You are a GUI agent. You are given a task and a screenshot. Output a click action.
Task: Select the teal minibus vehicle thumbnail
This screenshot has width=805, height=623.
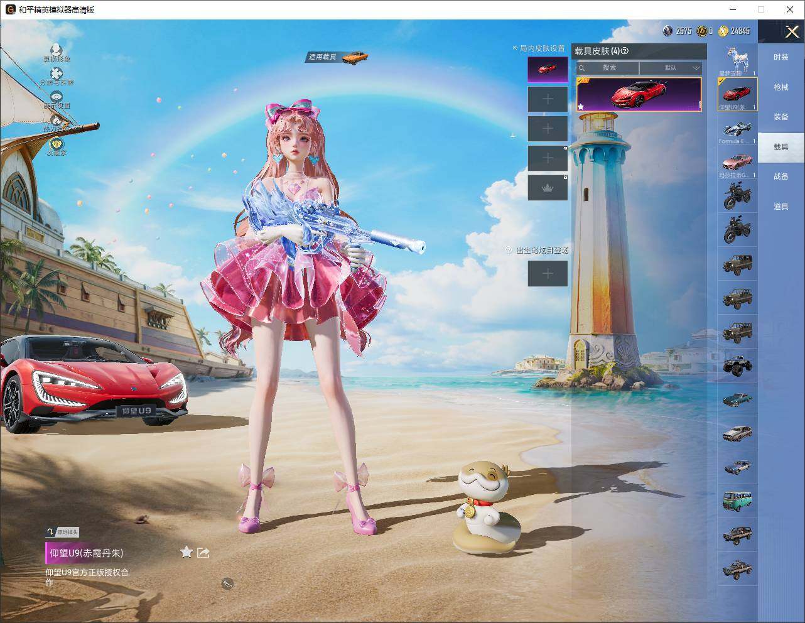click(737, 501)
